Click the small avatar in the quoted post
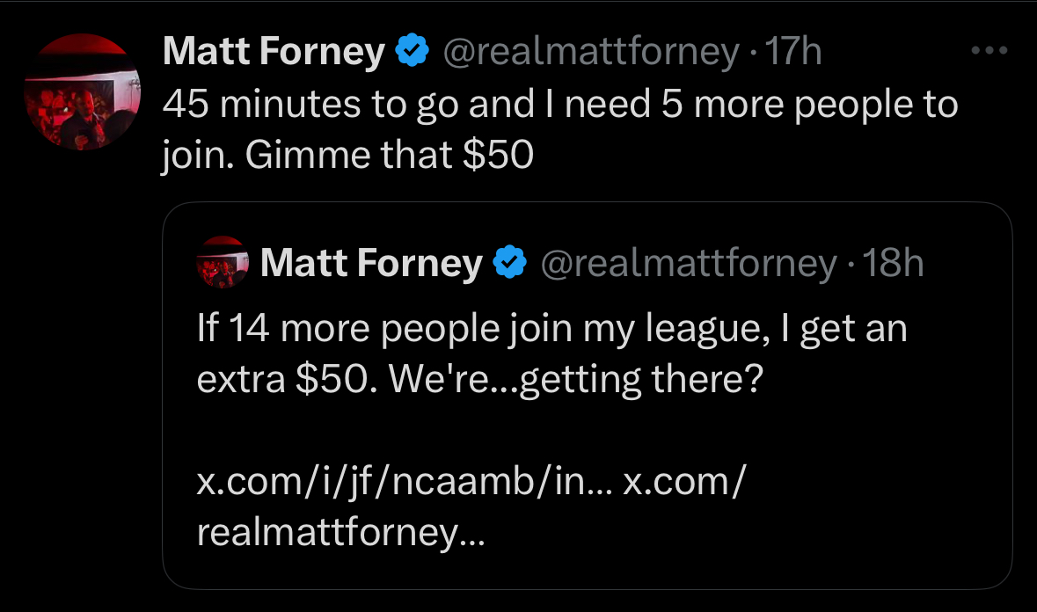The width and height of the screenshot is (1037, 612). click(222, 262)
